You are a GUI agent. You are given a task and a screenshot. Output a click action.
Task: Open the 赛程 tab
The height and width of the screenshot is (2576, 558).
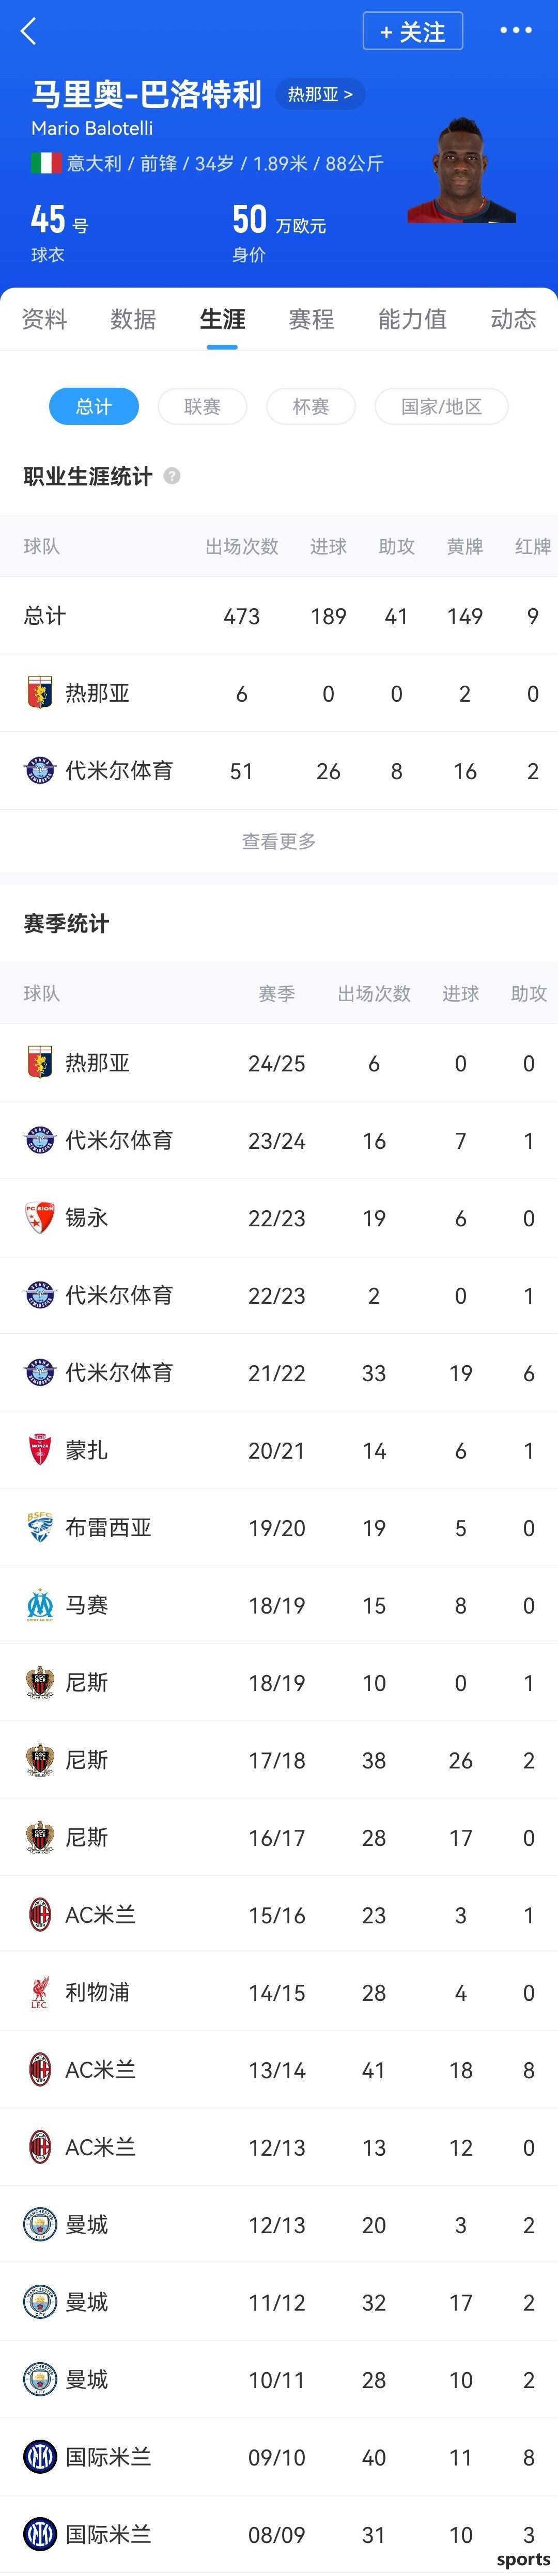click(x=311, y=319)
